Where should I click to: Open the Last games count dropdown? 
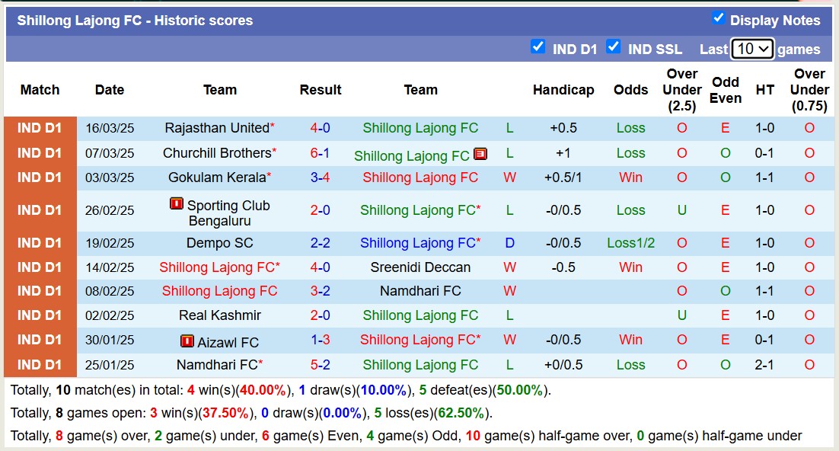(752, 49)
